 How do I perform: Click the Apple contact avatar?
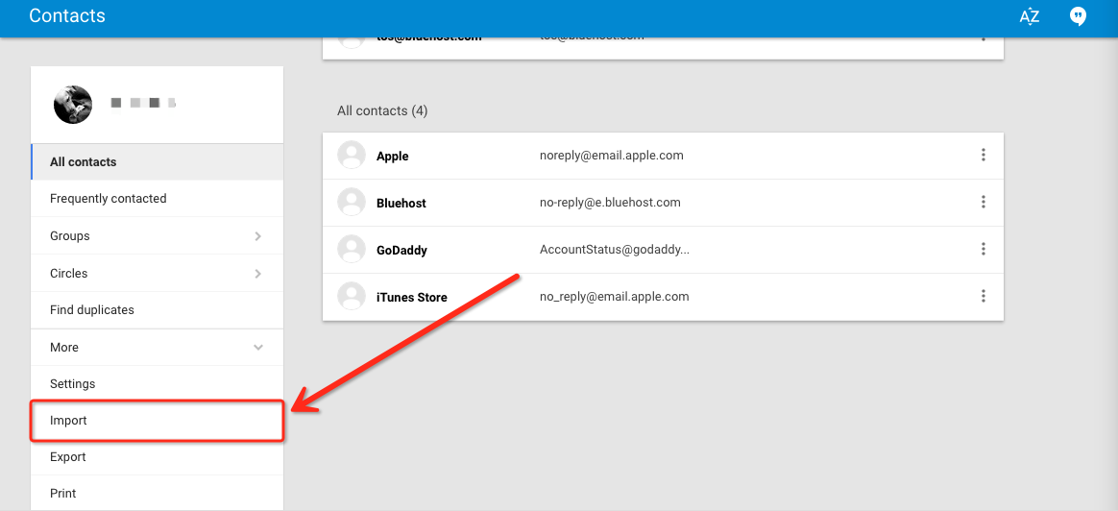click(351, 156)
